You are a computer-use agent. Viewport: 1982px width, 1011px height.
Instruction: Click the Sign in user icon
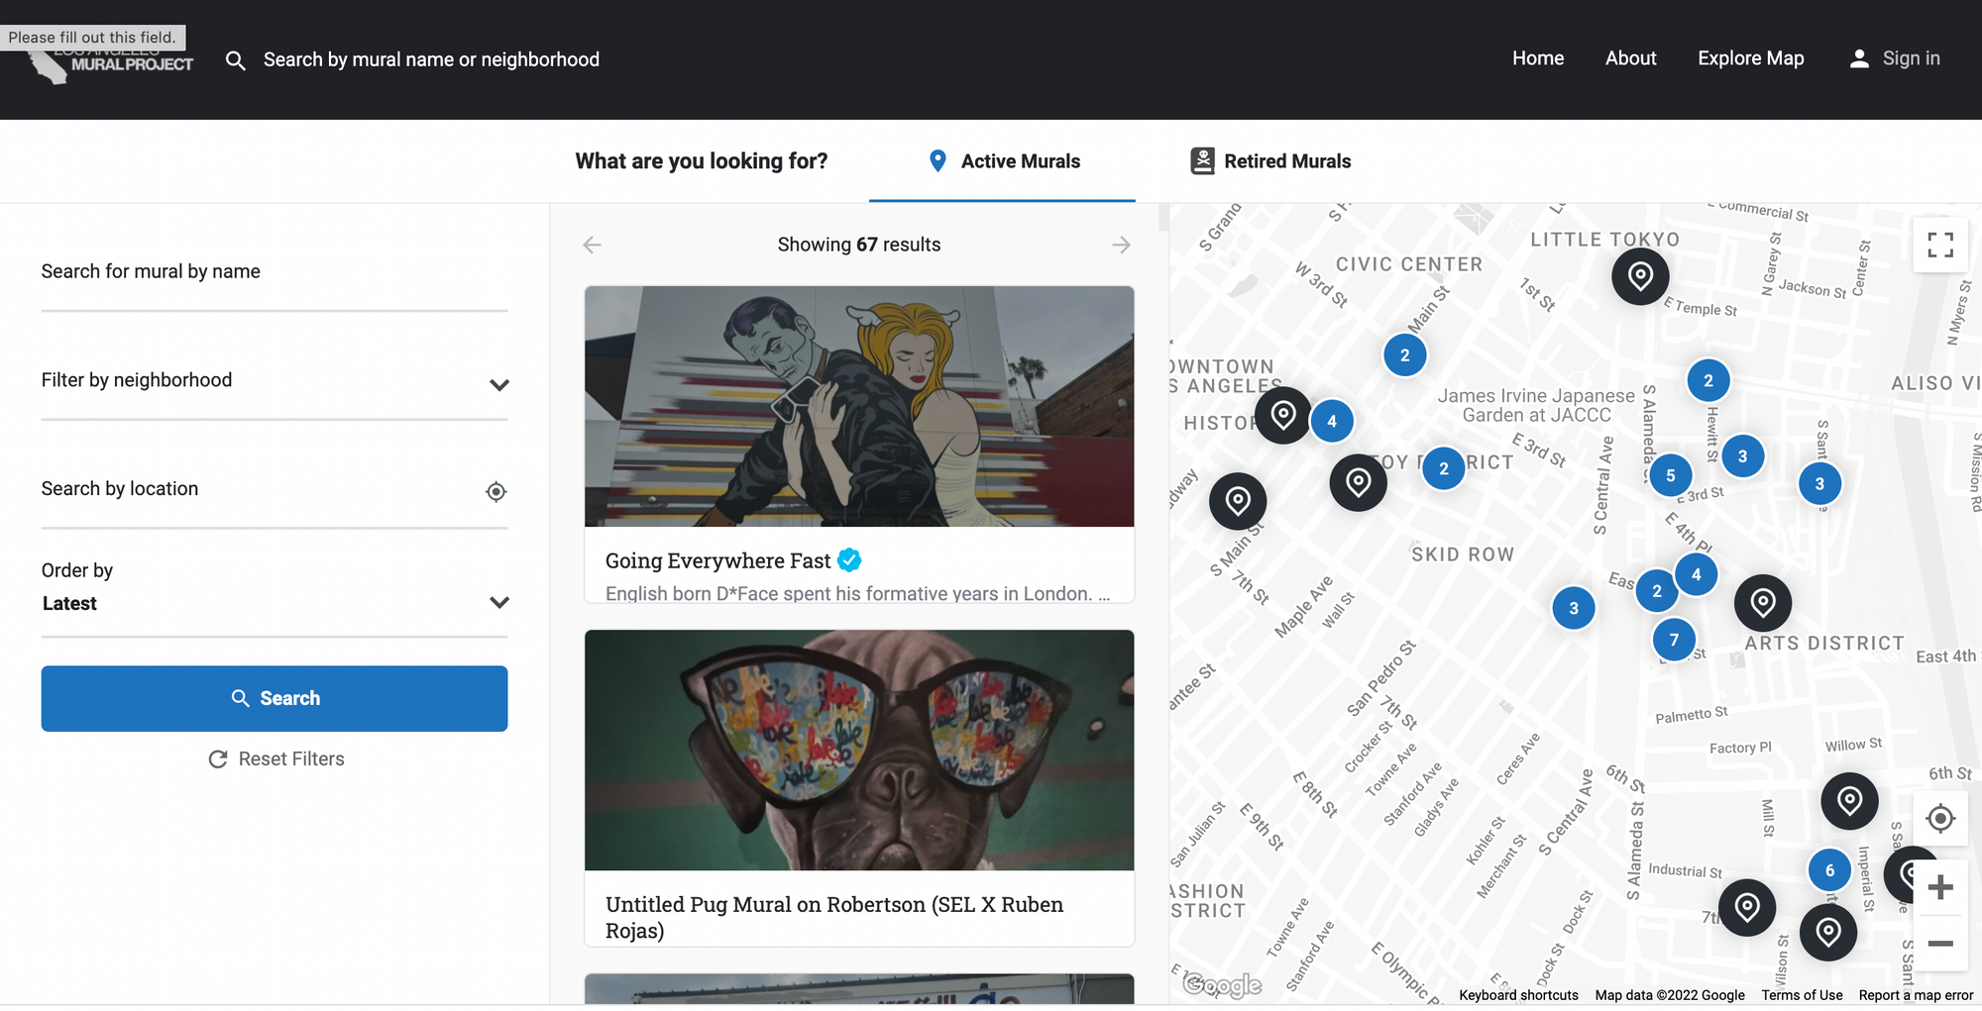[1859, 58]
